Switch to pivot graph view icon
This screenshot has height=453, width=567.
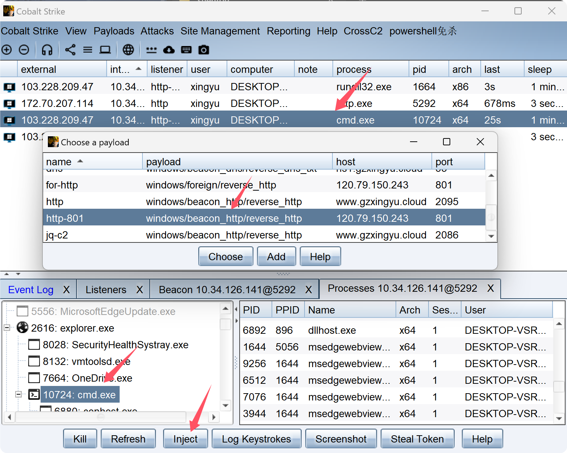click(x=70, y=50)
